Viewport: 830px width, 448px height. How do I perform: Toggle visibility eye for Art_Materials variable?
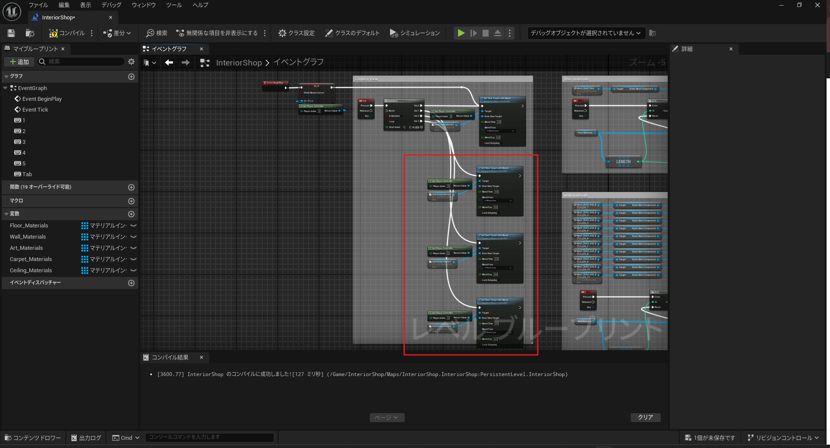133,248
